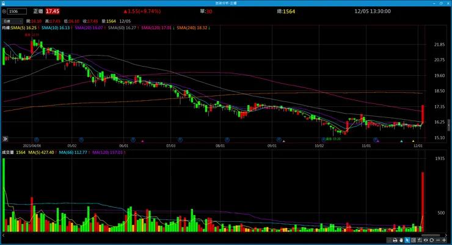Click the yellow triangle marker near 12/01
Screen dimensions: 452x245
[x=413, y=141]
